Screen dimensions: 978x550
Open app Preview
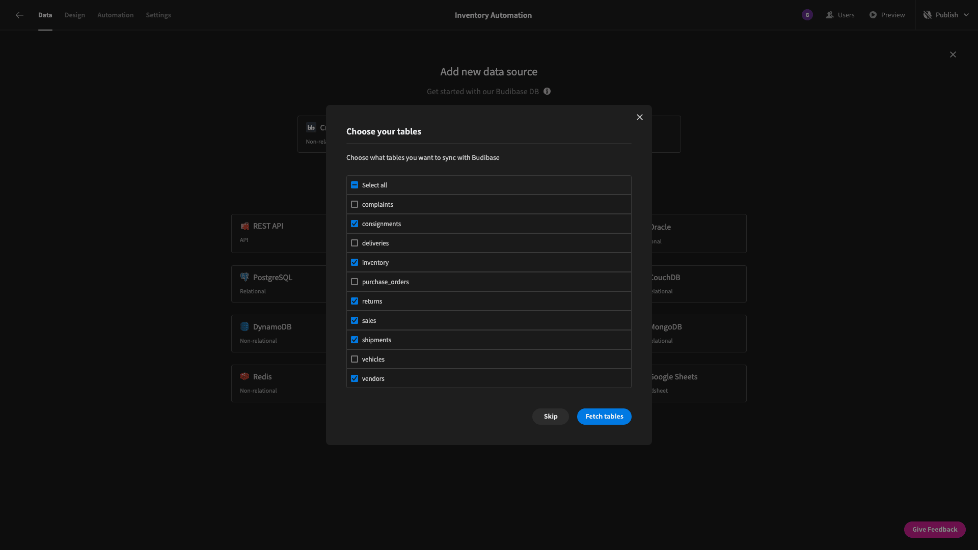pos(887,15)
